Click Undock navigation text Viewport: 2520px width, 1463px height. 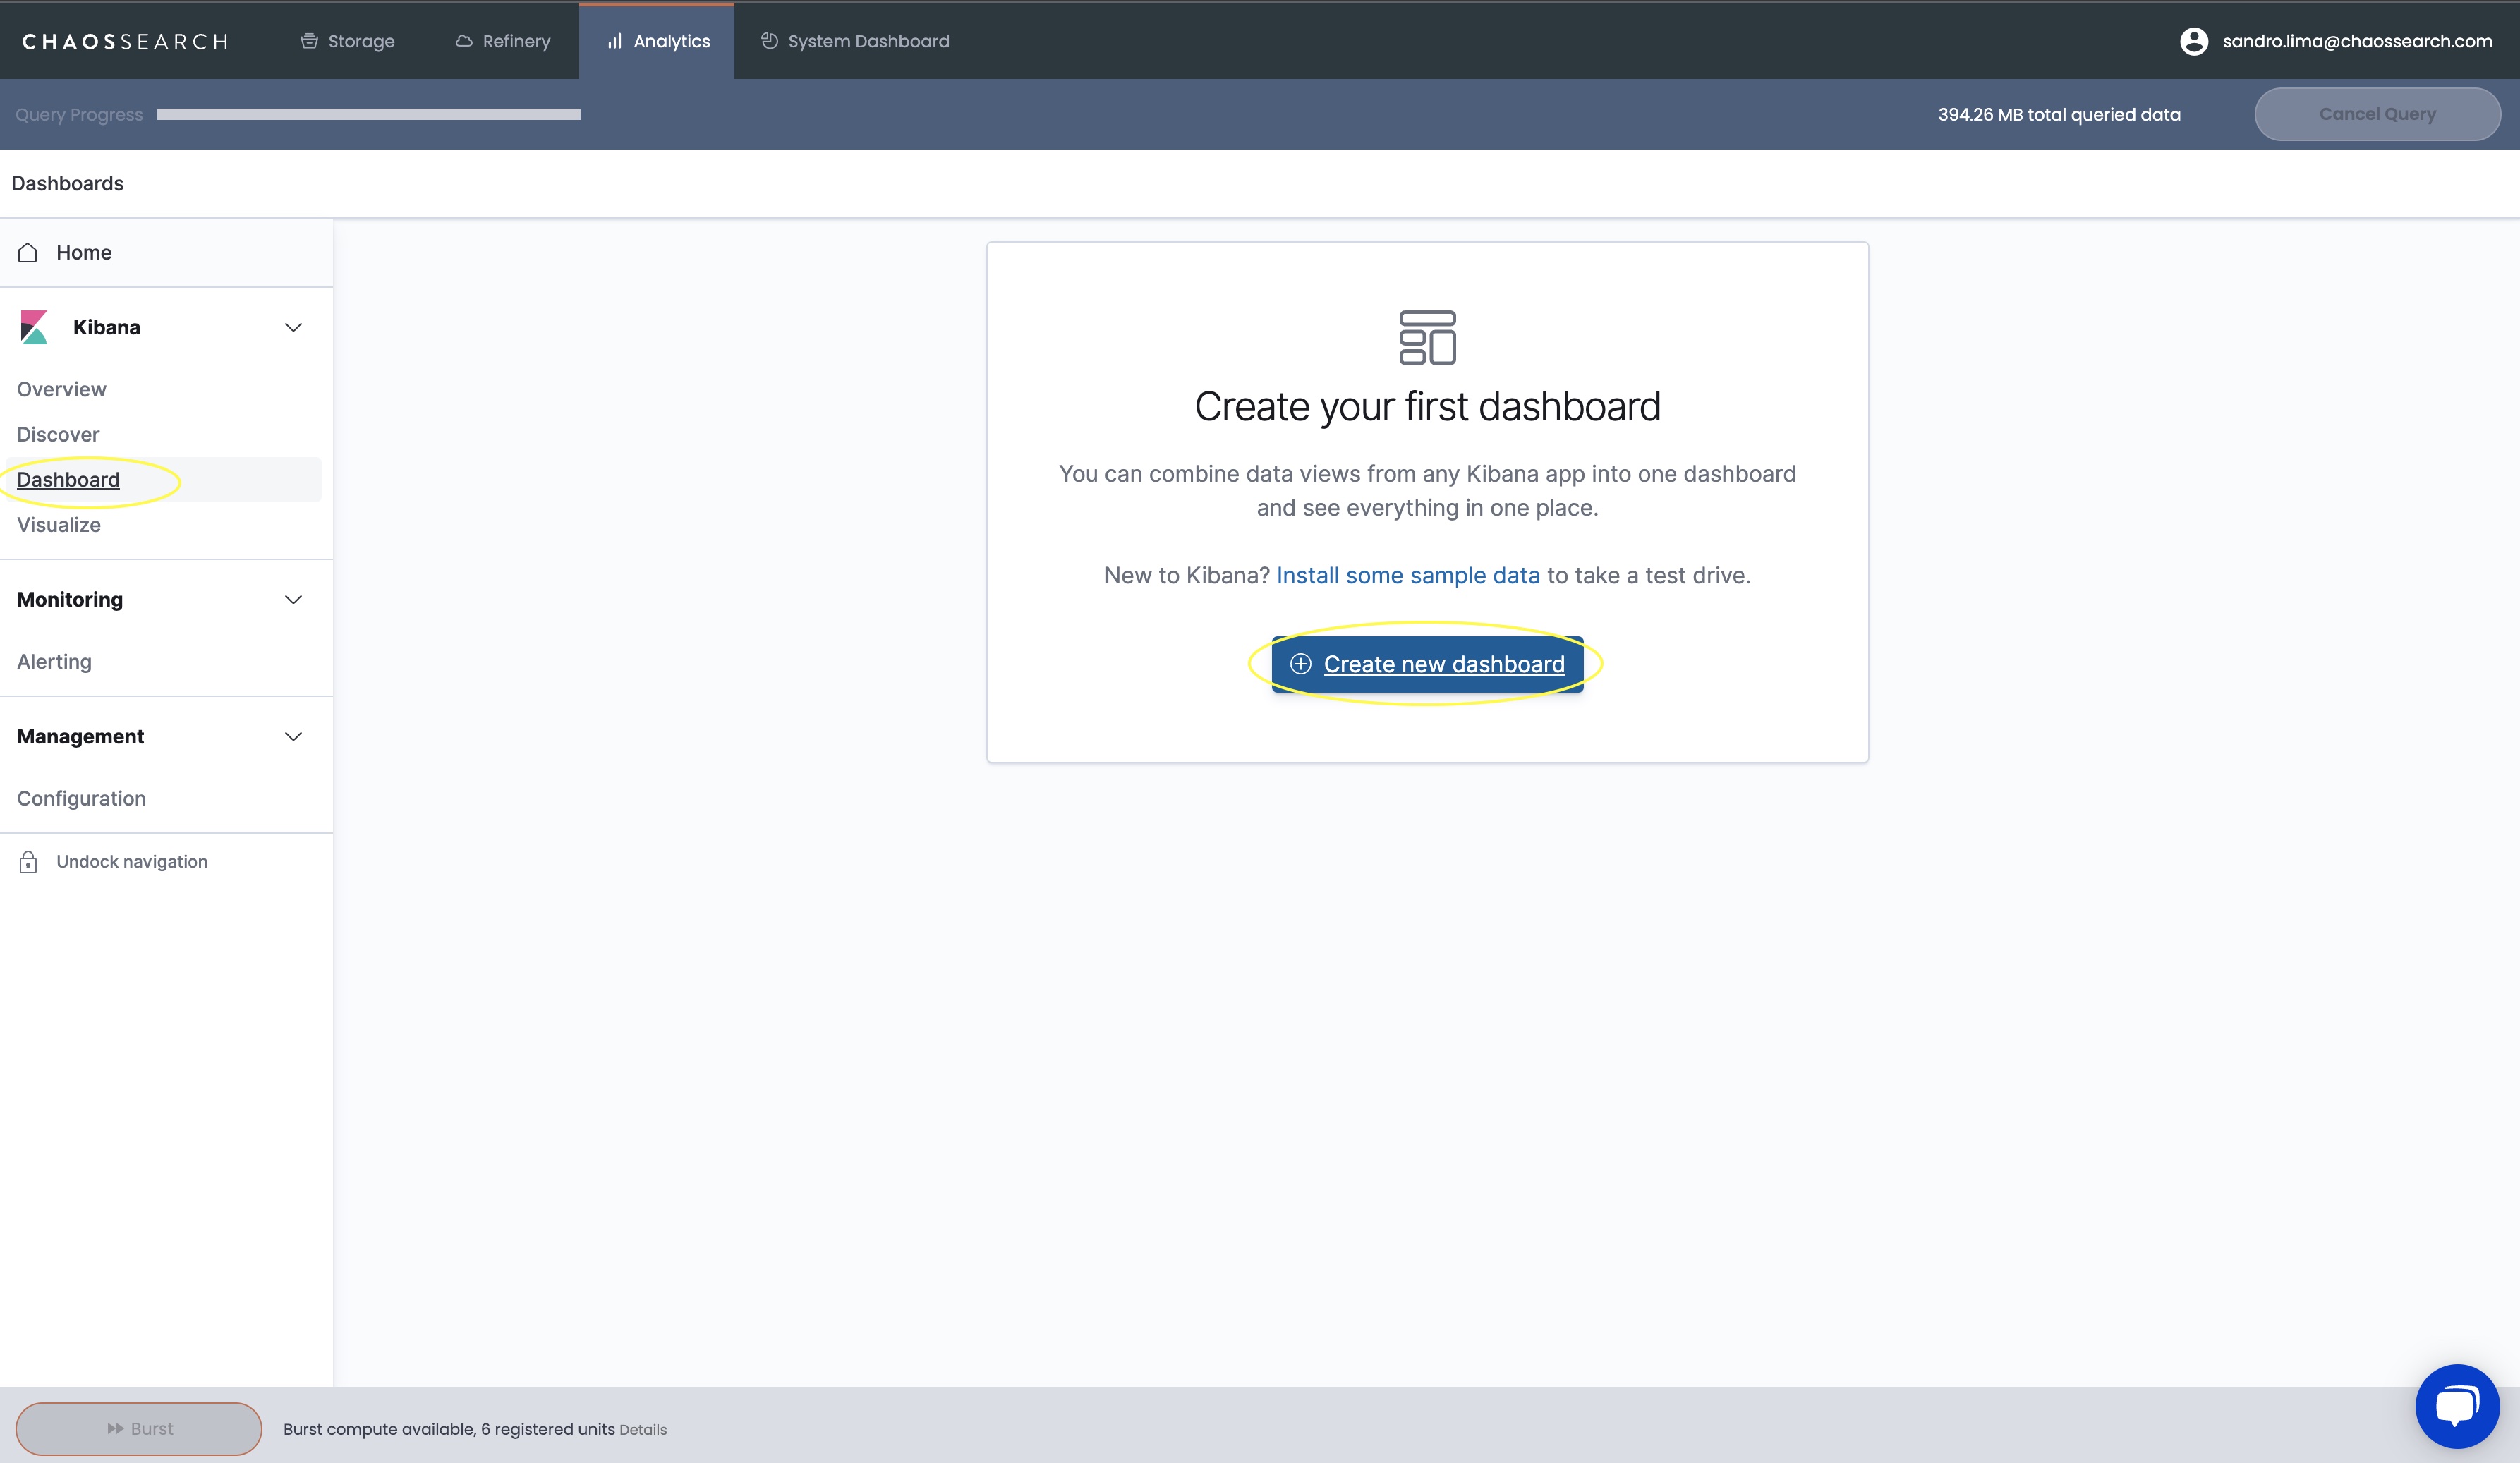(x=132, y=861)
